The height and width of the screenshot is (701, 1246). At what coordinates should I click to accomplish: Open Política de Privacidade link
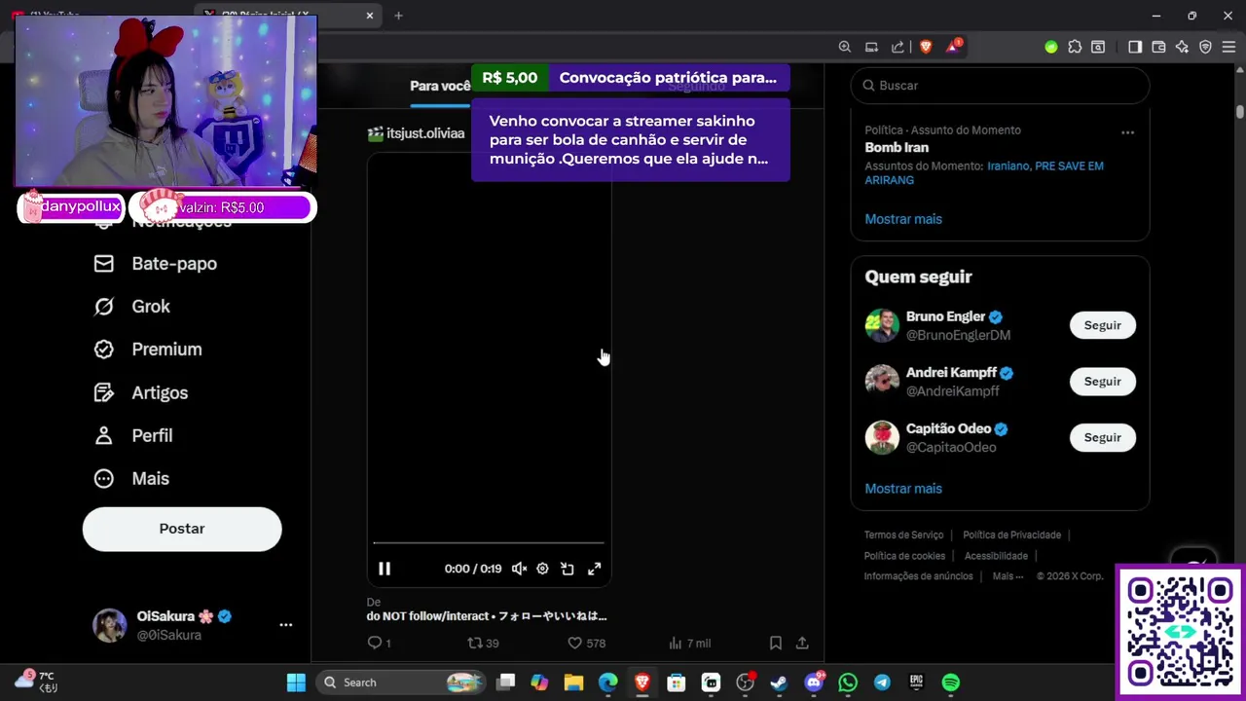[x=1011, y=535]
